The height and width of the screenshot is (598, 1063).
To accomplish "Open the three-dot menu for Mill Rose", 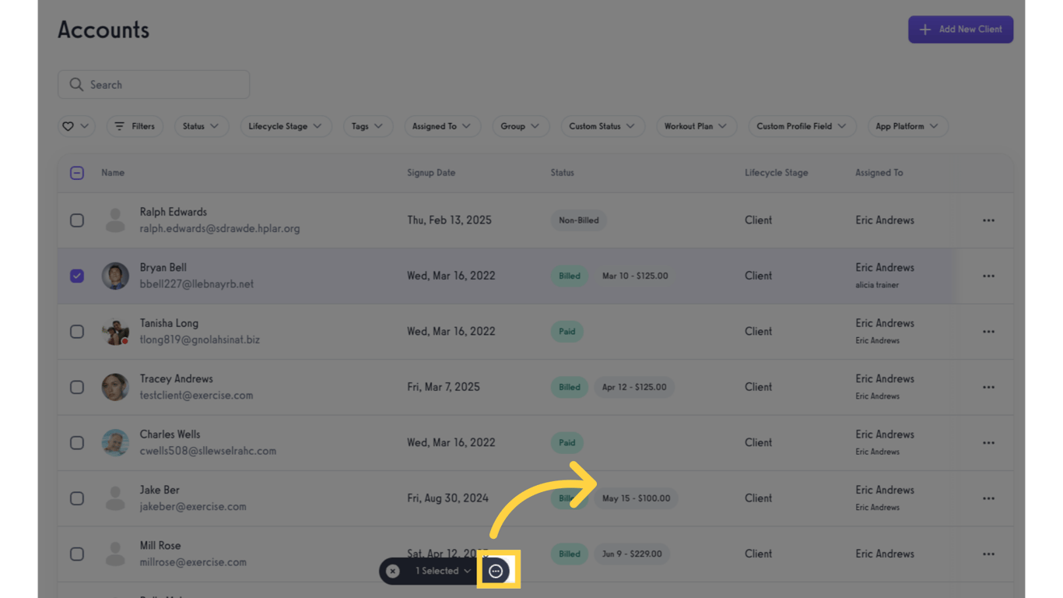I will (988, 554).
